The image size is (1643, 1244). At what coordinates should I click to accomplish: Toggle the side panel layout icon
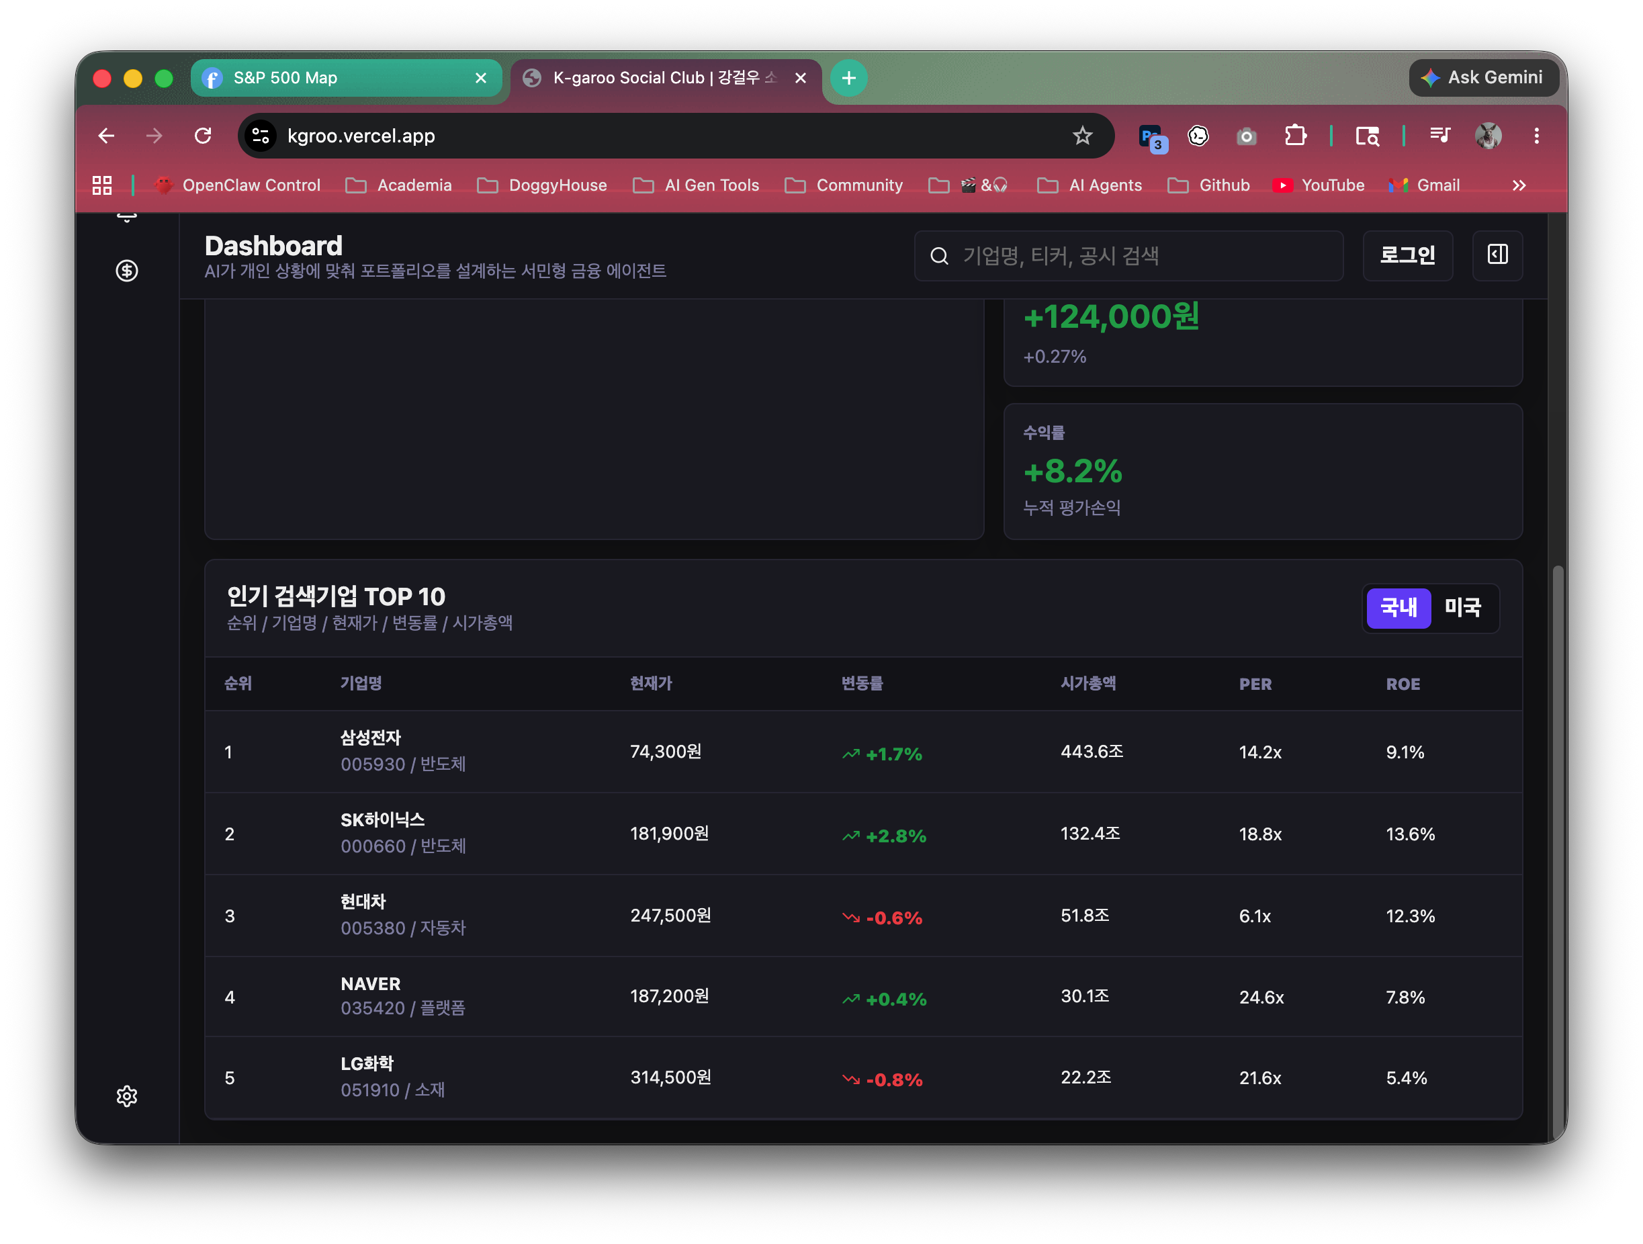(x=1497, y=255)
